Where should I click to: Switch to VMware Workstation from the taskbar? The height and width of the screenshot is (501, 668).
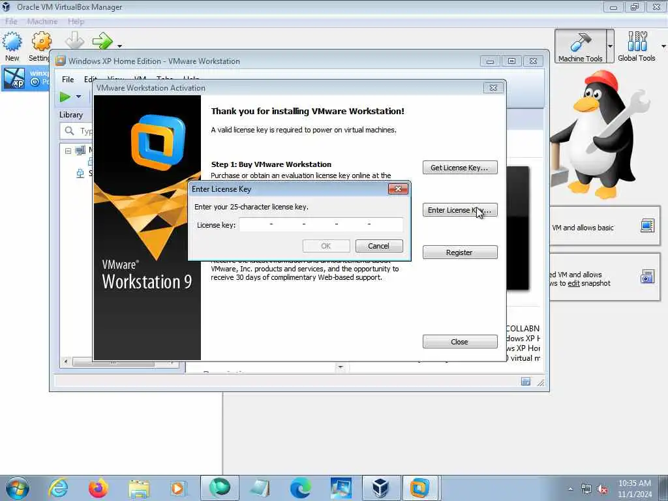419,488
